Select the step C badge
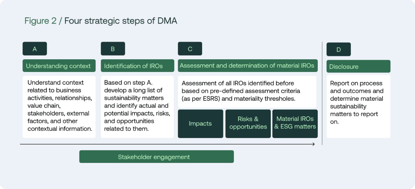 (x=190, y=49)
